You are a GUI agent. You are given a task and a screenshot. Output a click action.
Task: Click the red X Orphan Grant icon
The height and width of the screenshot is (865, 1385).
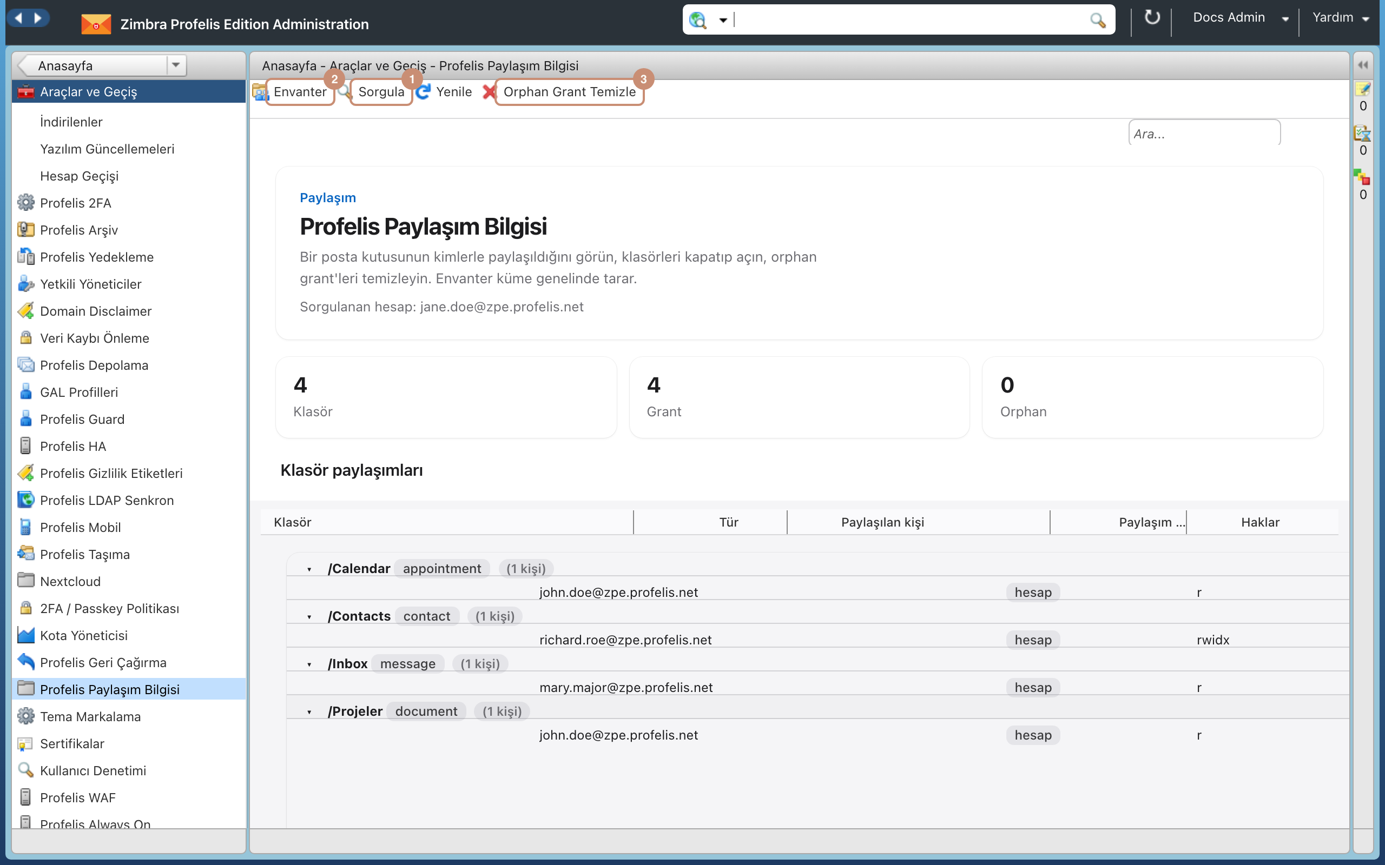pos(489,91)
